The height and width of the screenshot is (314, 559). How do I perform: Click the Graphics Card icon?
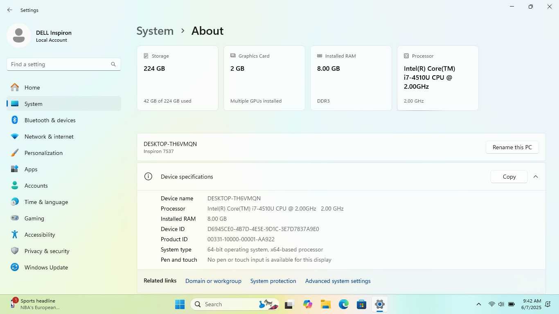233,56
